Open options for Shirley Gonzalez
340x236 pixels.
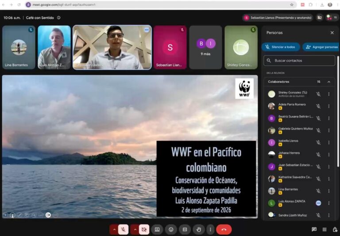point(329,94)
